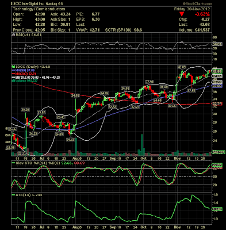The image size is (226, 230).
Task: Click the 30.28 price peak annotation
Action: point(25,110)
